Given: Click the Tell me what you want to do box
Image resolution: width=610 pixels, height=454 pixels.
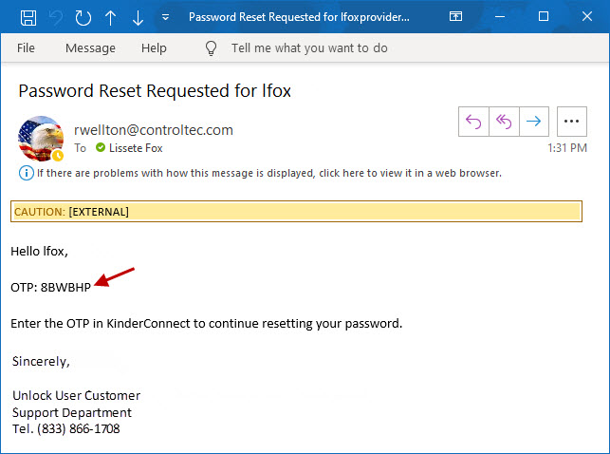Looking at the screenshot, I should click(311, 47).
